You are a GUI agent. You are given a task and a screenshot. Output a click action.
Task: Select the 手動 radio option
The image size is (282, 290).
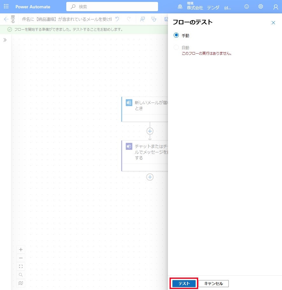[176, 35]
